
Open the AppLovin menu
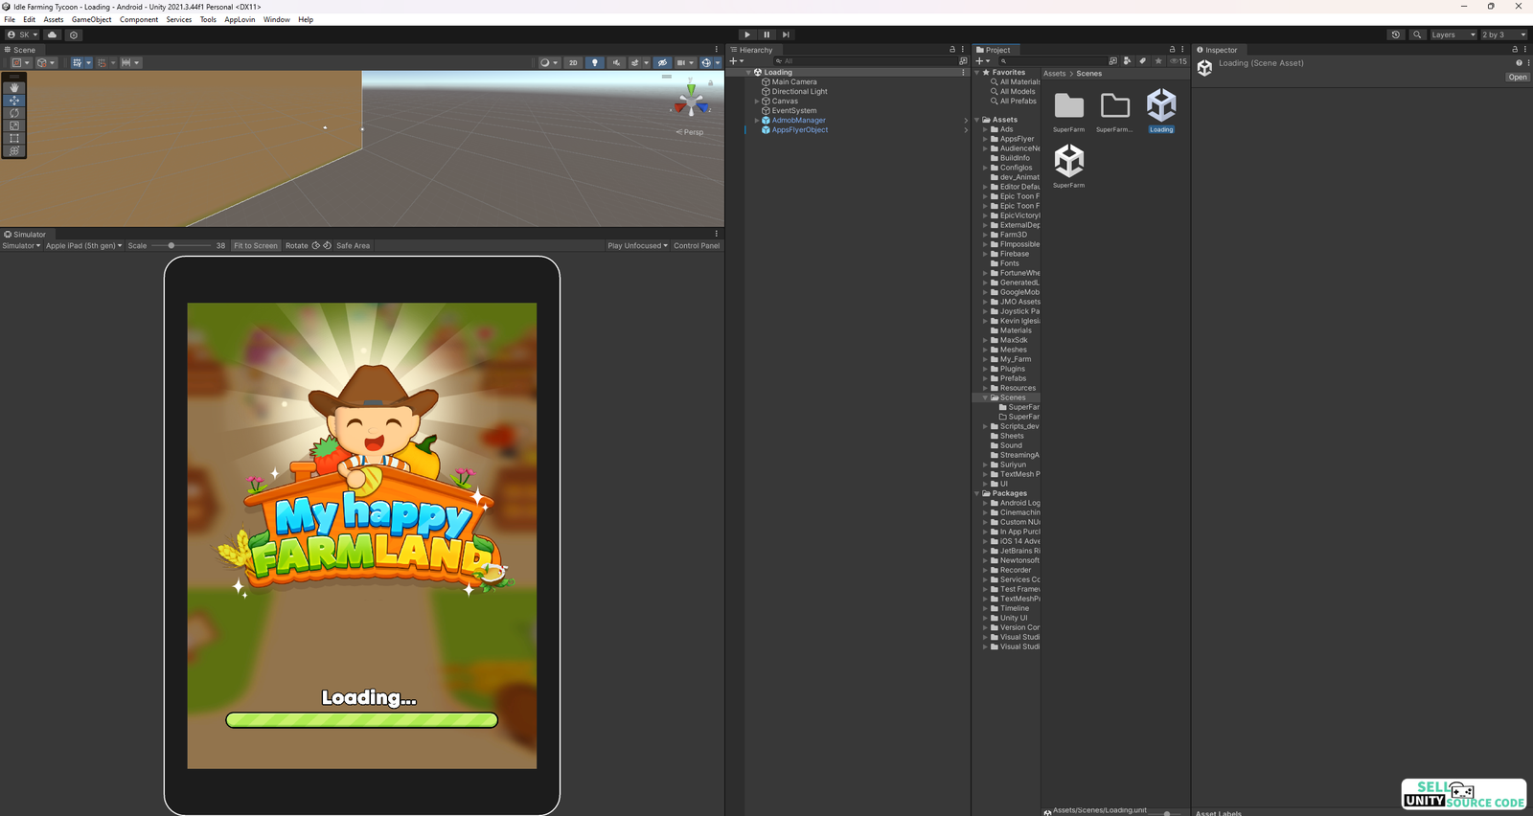pos(240,19)
